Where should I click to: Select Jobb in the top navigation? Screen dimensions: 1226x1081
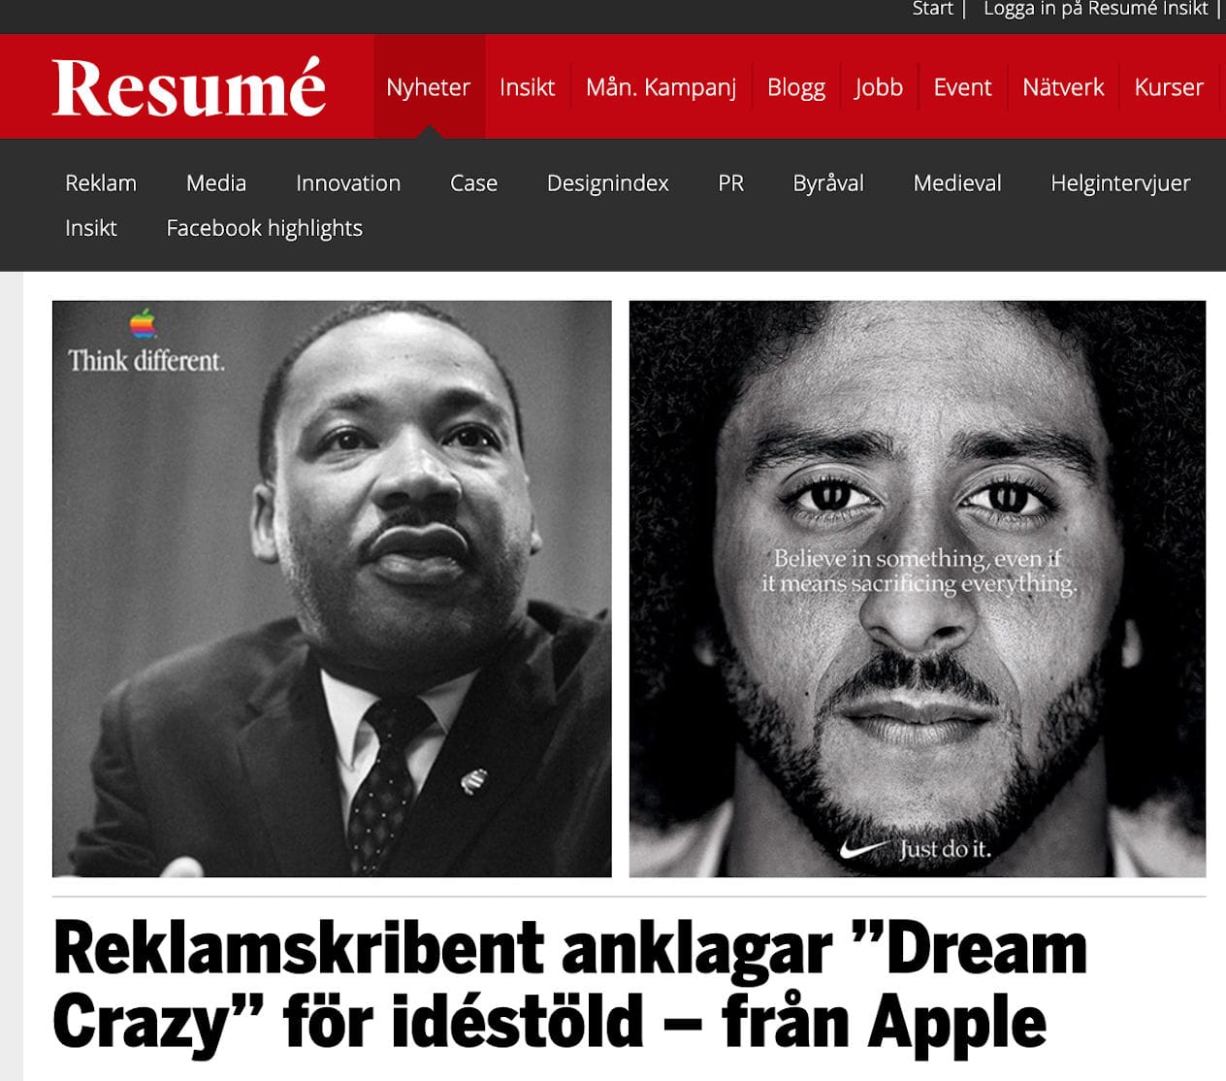pyautogui.click(x=879, y=87)
